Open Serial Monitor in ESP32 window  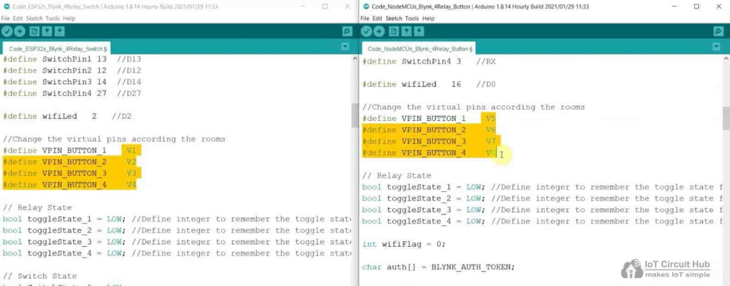coord(347,31)
